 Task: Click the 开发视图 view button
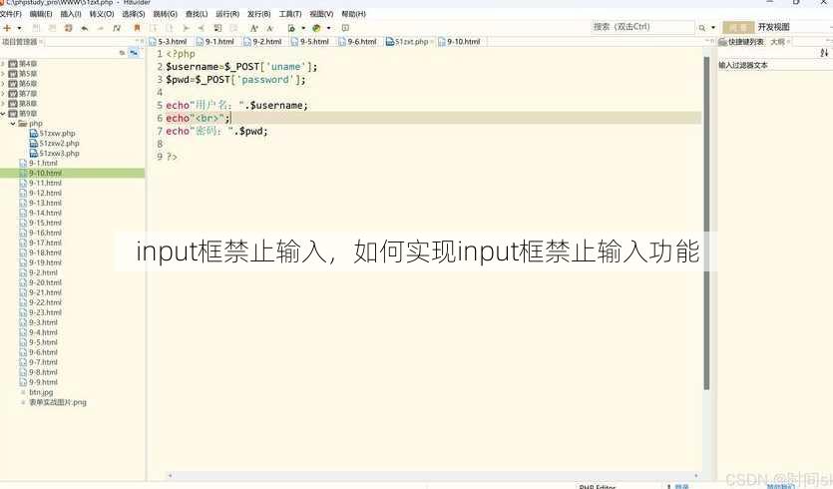tap(773, 27)
